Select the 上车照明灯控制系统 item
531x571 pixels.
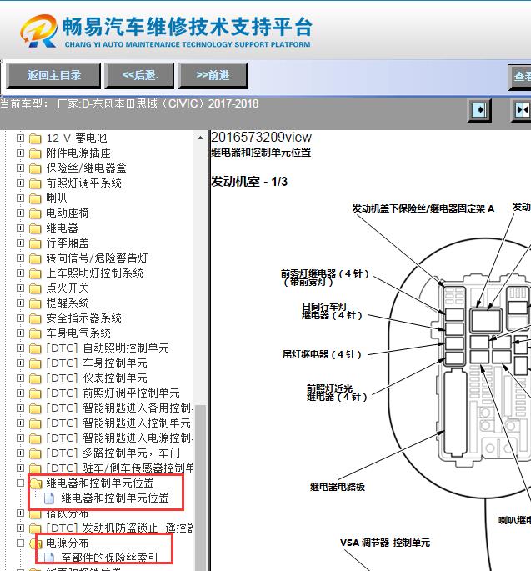(94, 273)
